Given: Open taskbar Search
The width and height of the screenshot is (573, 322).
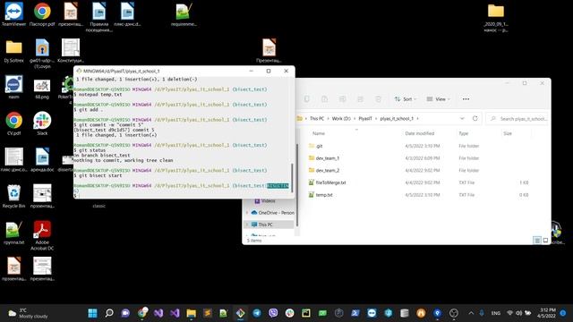Looking at the screenshot, I should pyautogui.click(x=109, y=313).
